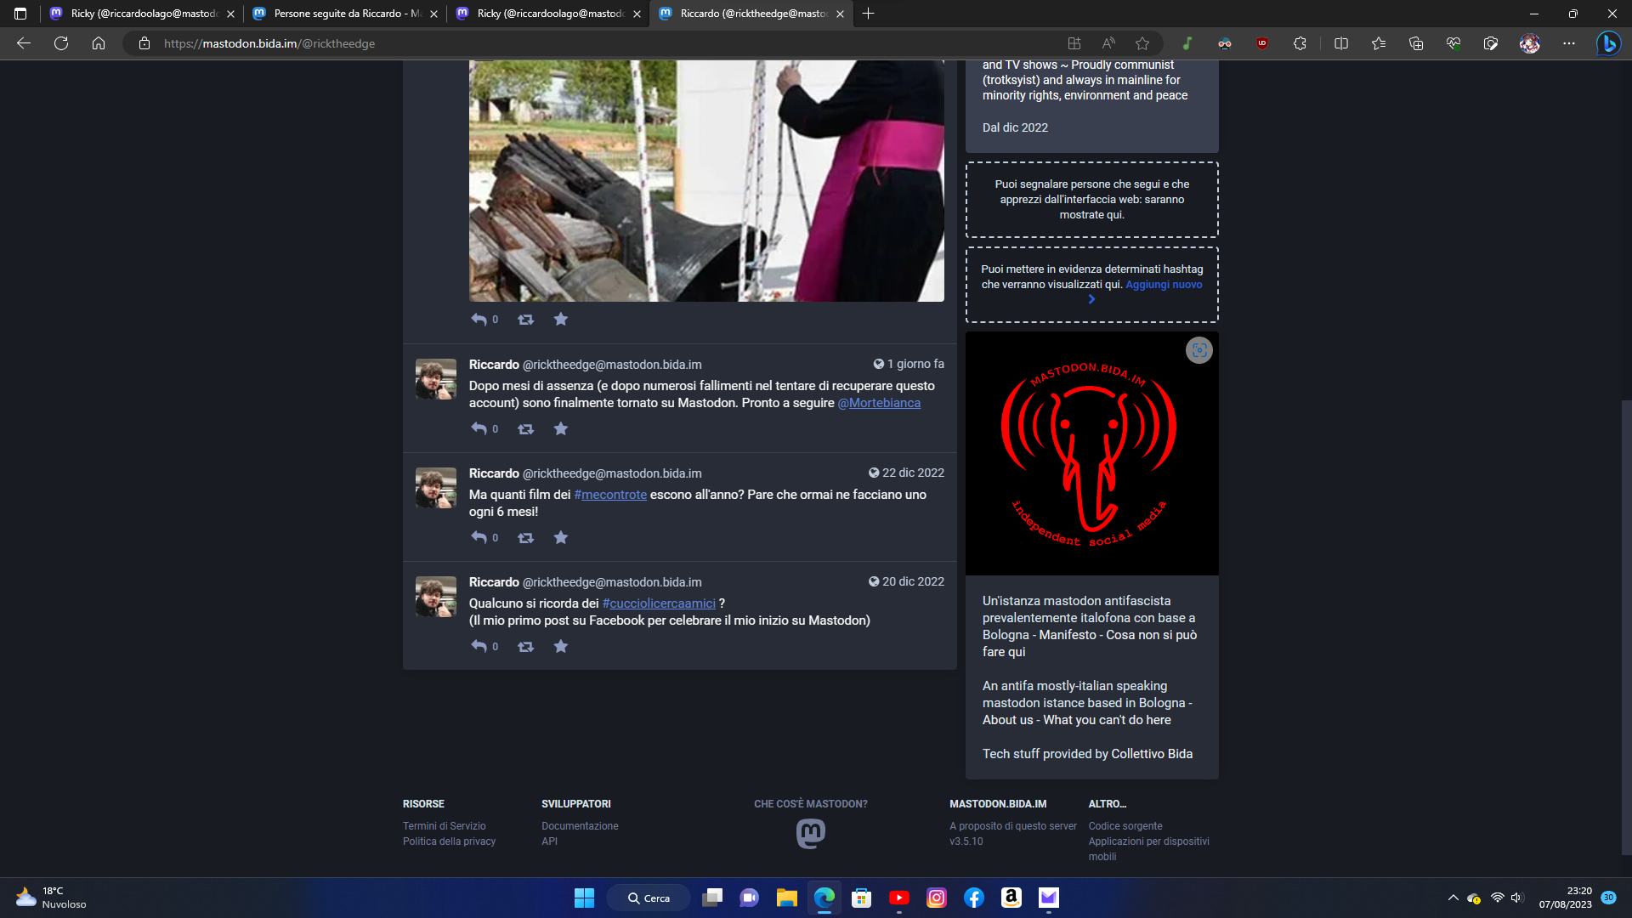The image size is (1632, 918).
Task: Star the #cucciolicercaamici post
Action: (x=560, y=647)
